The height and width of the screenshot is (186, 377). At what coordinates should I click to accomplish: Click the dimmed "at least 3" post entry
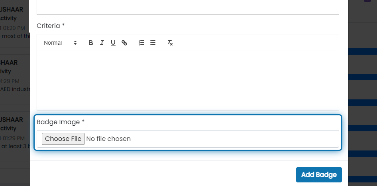pos(15,146)
